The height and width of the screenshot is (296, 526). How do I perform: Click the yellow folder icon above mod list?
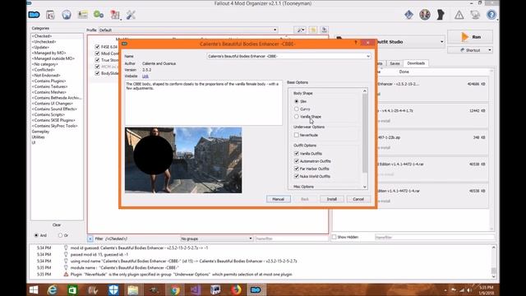click(313, 30)
